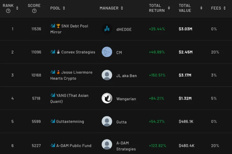Click score value 5718

click(36, 98)
